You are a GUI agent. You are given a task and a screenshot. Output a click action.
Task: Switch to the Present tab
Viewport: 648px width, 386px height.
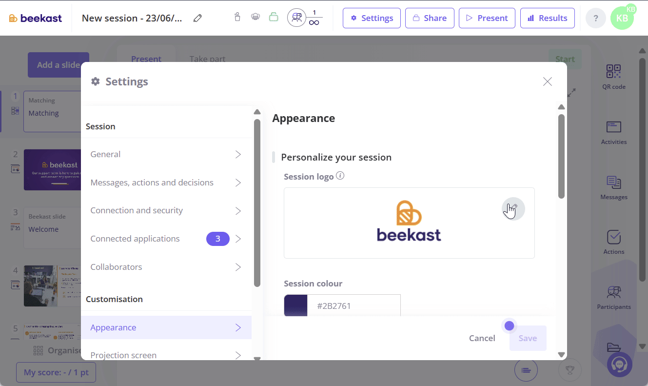click(x=146, y=59)
